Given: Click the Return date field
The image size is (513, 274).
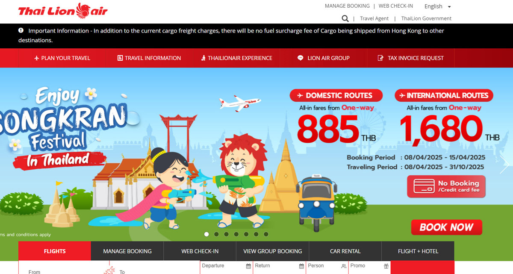Looking at the screenshot, I should 279,268.
